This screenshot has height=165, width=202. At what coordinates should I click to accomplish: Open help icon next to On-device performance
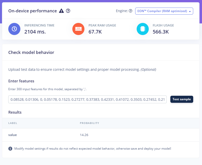tap(68, 11)
